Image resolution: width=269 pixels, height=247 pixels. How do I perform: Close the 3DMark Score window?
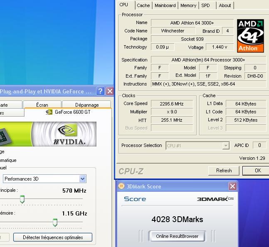(232, 186)
